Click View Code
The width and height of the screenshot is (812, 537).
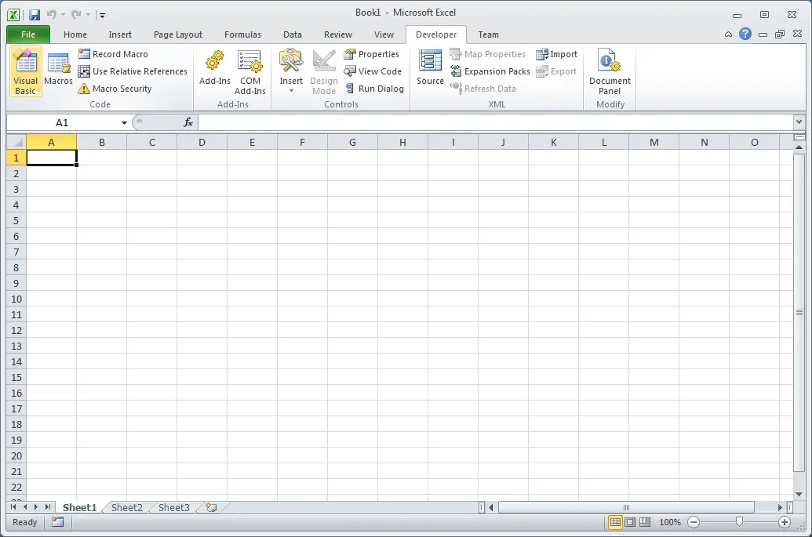pyautogui.click(x=373, y=71)
